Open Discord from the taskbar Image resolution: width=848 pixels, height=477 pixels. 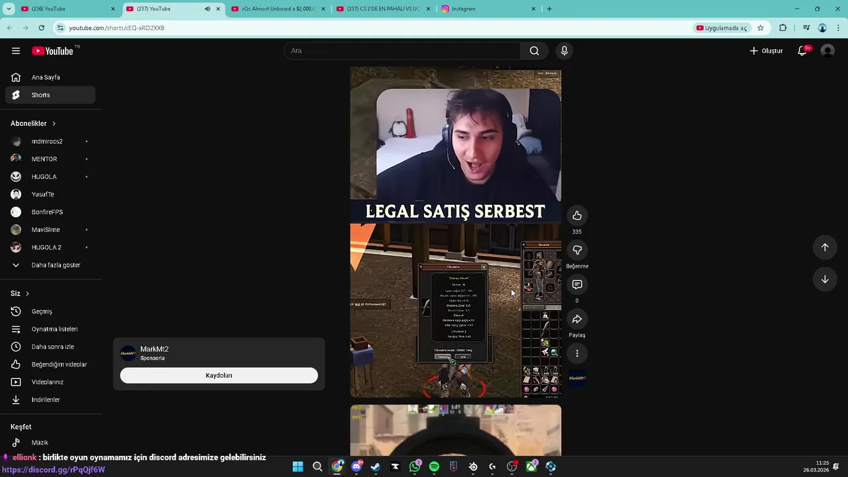356,466
